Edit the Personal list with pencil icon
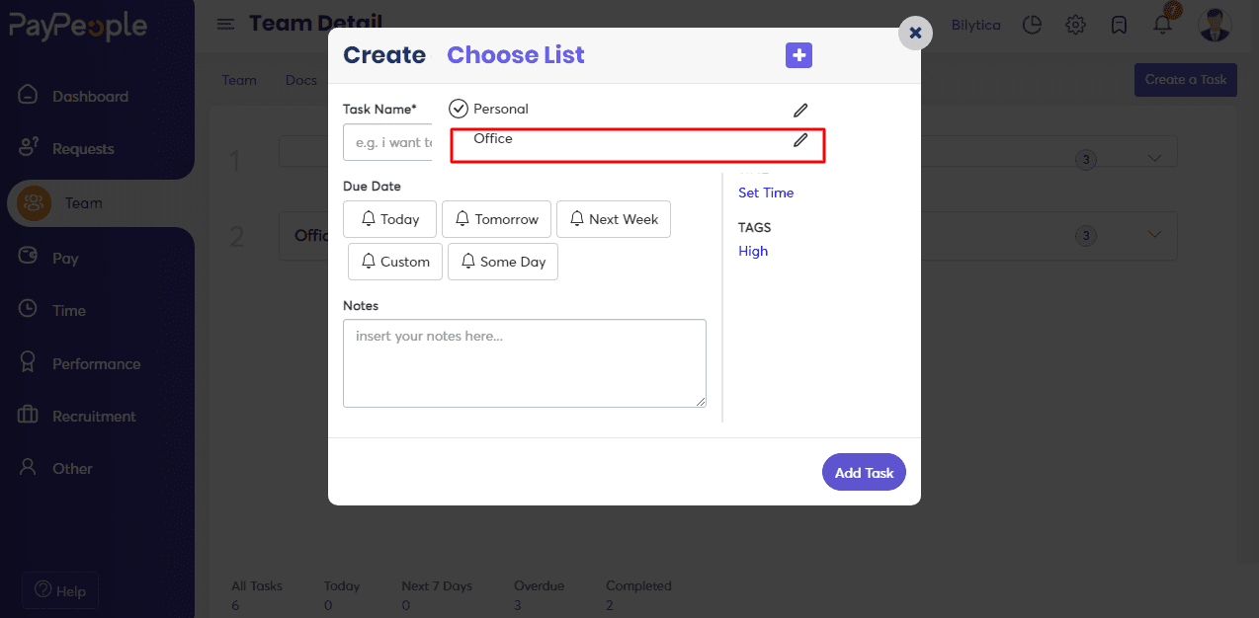Image resolution: width=1259 pixels, height=618 pixels. [x=800, y=110]
